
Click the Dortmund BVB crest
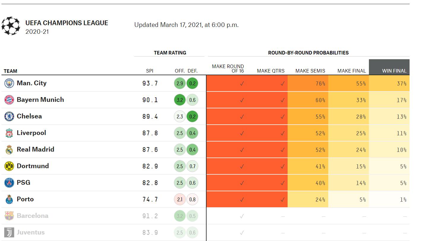point(9,166)
